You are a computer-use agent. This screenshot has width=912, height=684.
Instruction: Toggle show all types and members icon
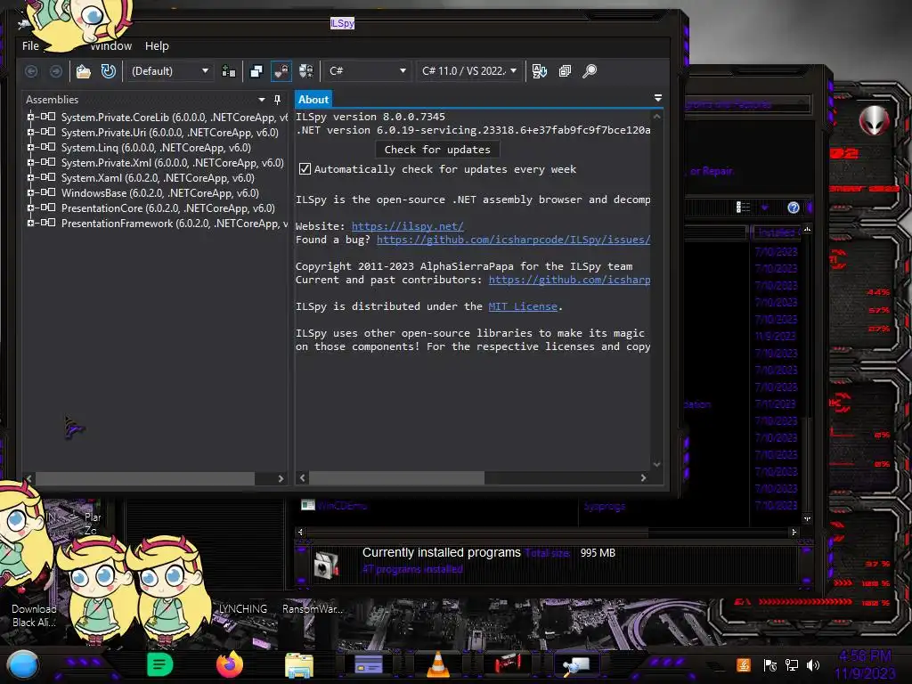click(306, 71)
